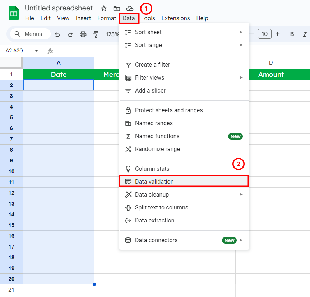Open the Extensions menu
Screen dimensions: 310x297
click(176, 18)
